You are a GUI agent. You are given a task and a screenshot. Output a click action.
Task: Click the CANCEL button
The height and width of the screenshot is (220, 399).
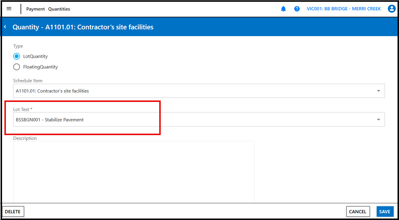pos(358,211)
